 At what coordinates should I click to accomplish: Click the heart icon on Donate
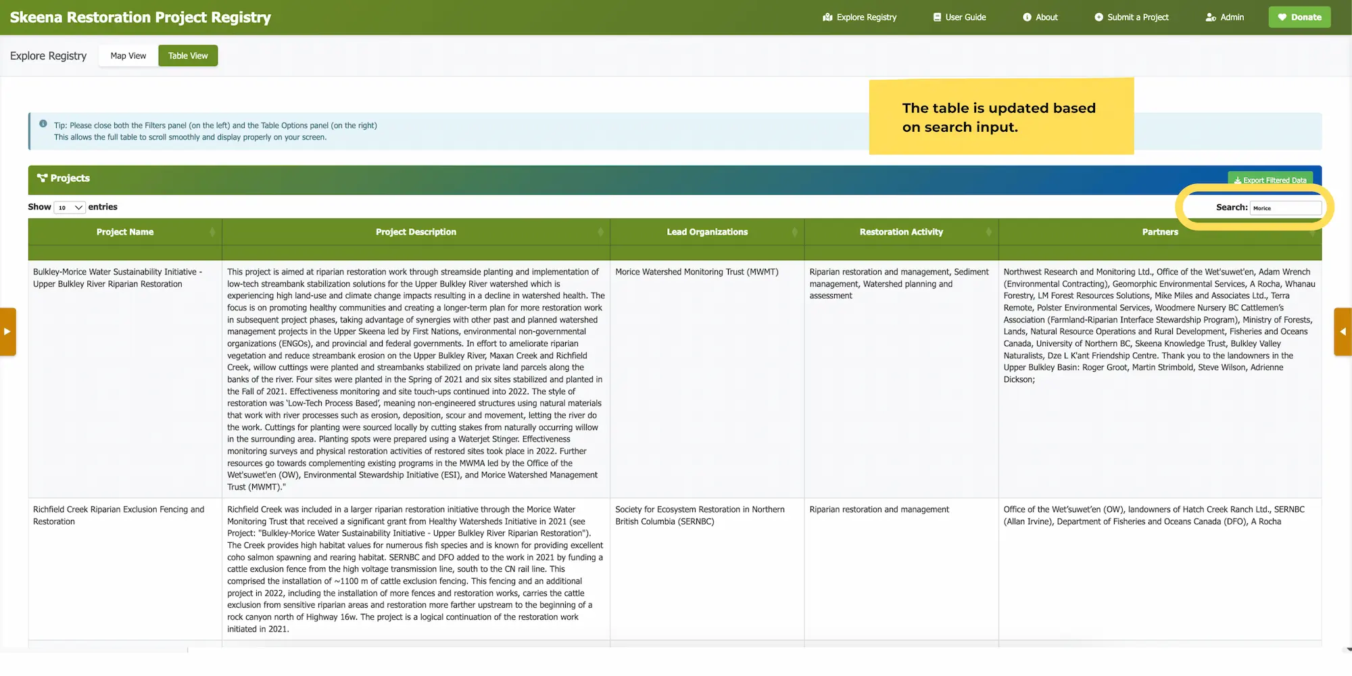point(1282,18)
